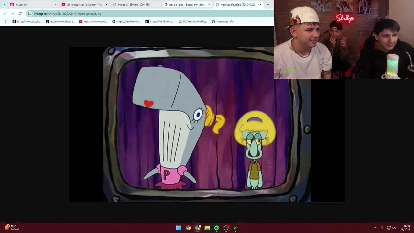Open network settings tray icon

389,228
